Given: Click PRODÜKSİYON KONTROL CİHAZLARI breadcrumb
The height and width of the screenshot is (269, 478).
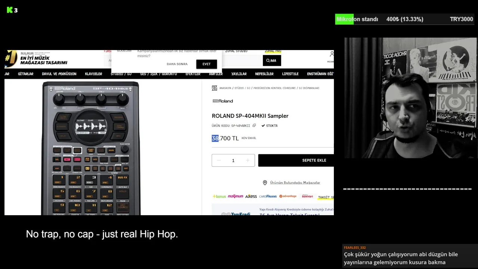Looking at the screenshot, I should [274, 88].
